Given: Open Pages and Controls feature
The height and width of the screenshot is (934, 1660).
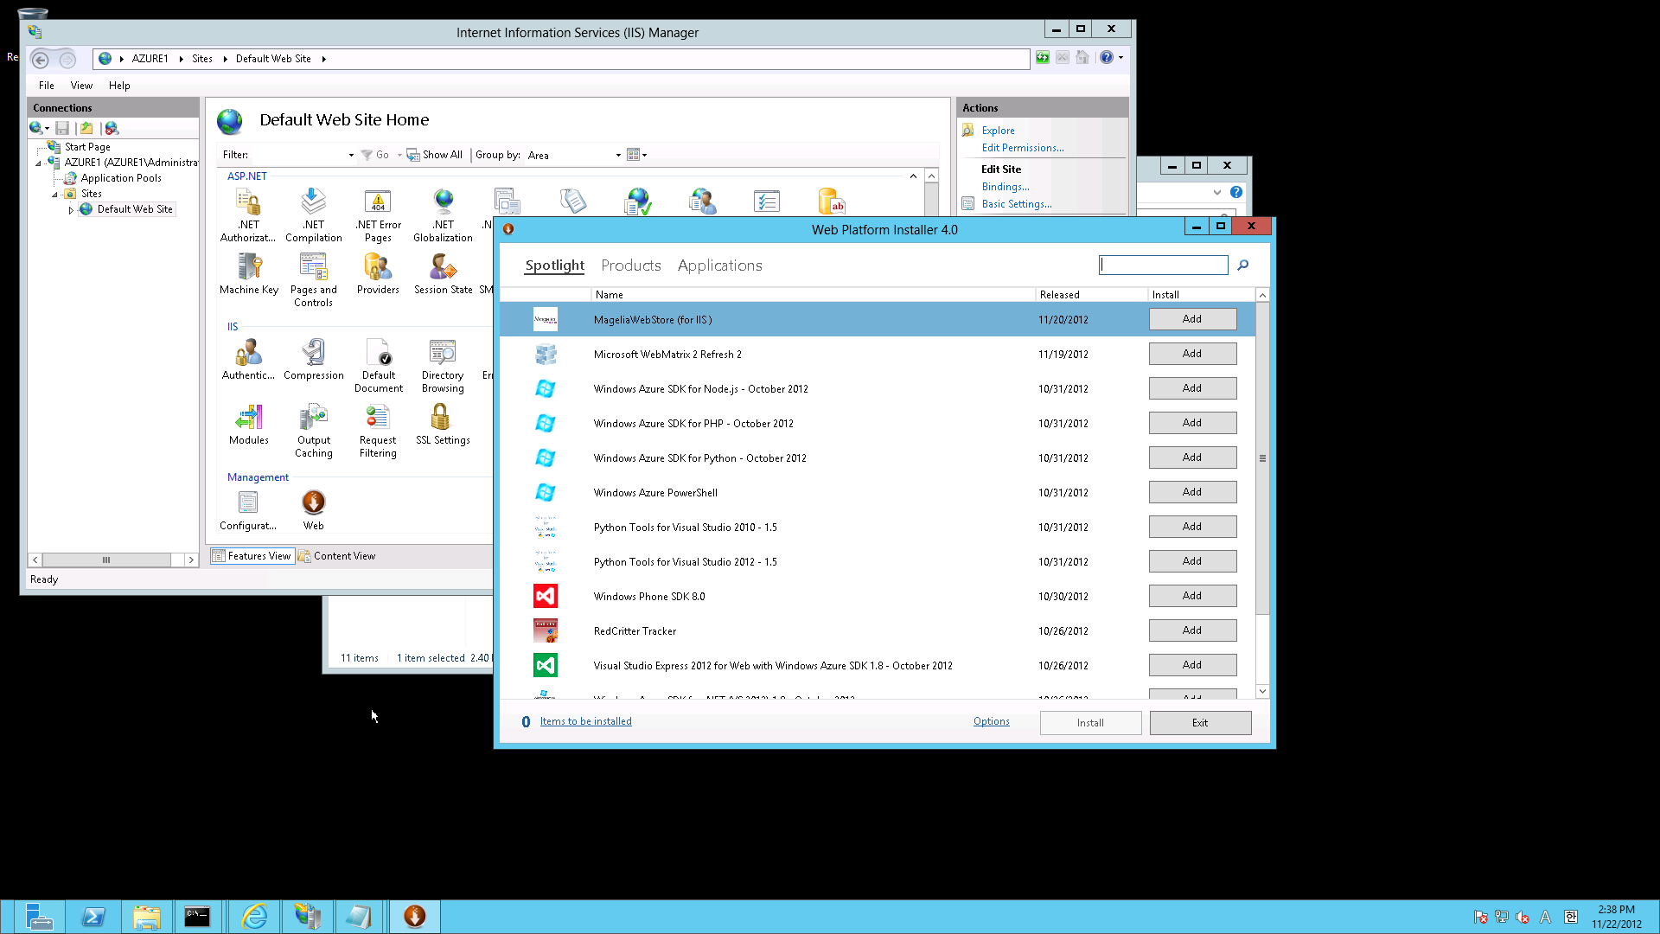Looking at the screenshot, I should (313, 280).
